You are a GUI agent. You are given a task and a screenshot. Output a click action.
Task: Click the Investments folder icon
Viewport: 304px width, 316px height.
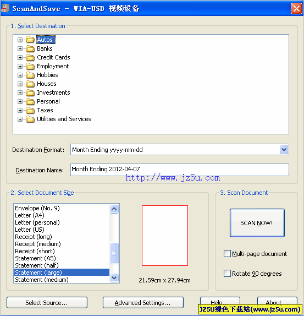click(x=30, y=92)
